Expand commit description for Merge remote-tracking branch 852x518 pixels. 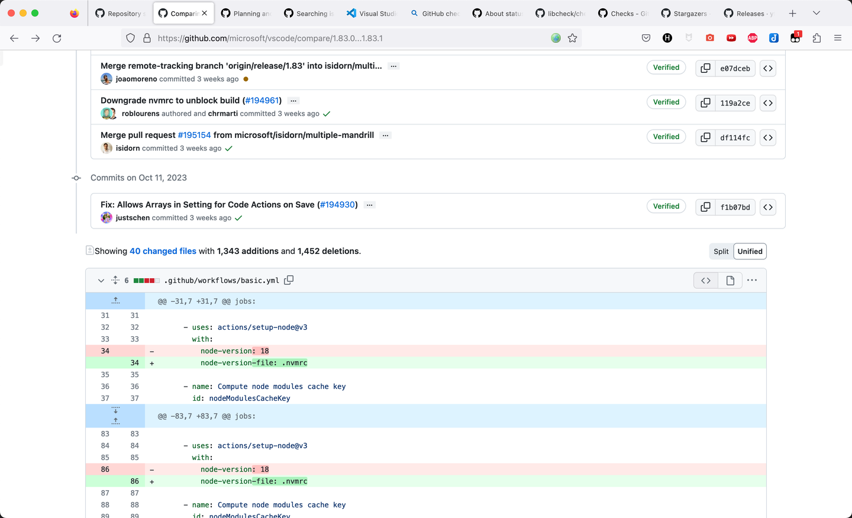pos(393,66)
